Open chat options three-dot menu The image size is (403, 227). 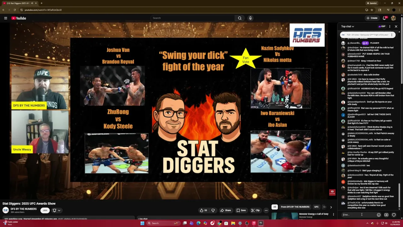[x=390, y=26]
